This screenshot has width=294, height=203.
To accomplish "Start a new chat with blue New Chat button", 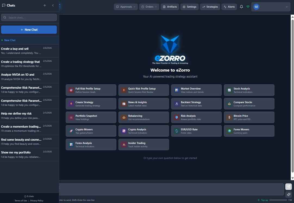I will point(29,30).
